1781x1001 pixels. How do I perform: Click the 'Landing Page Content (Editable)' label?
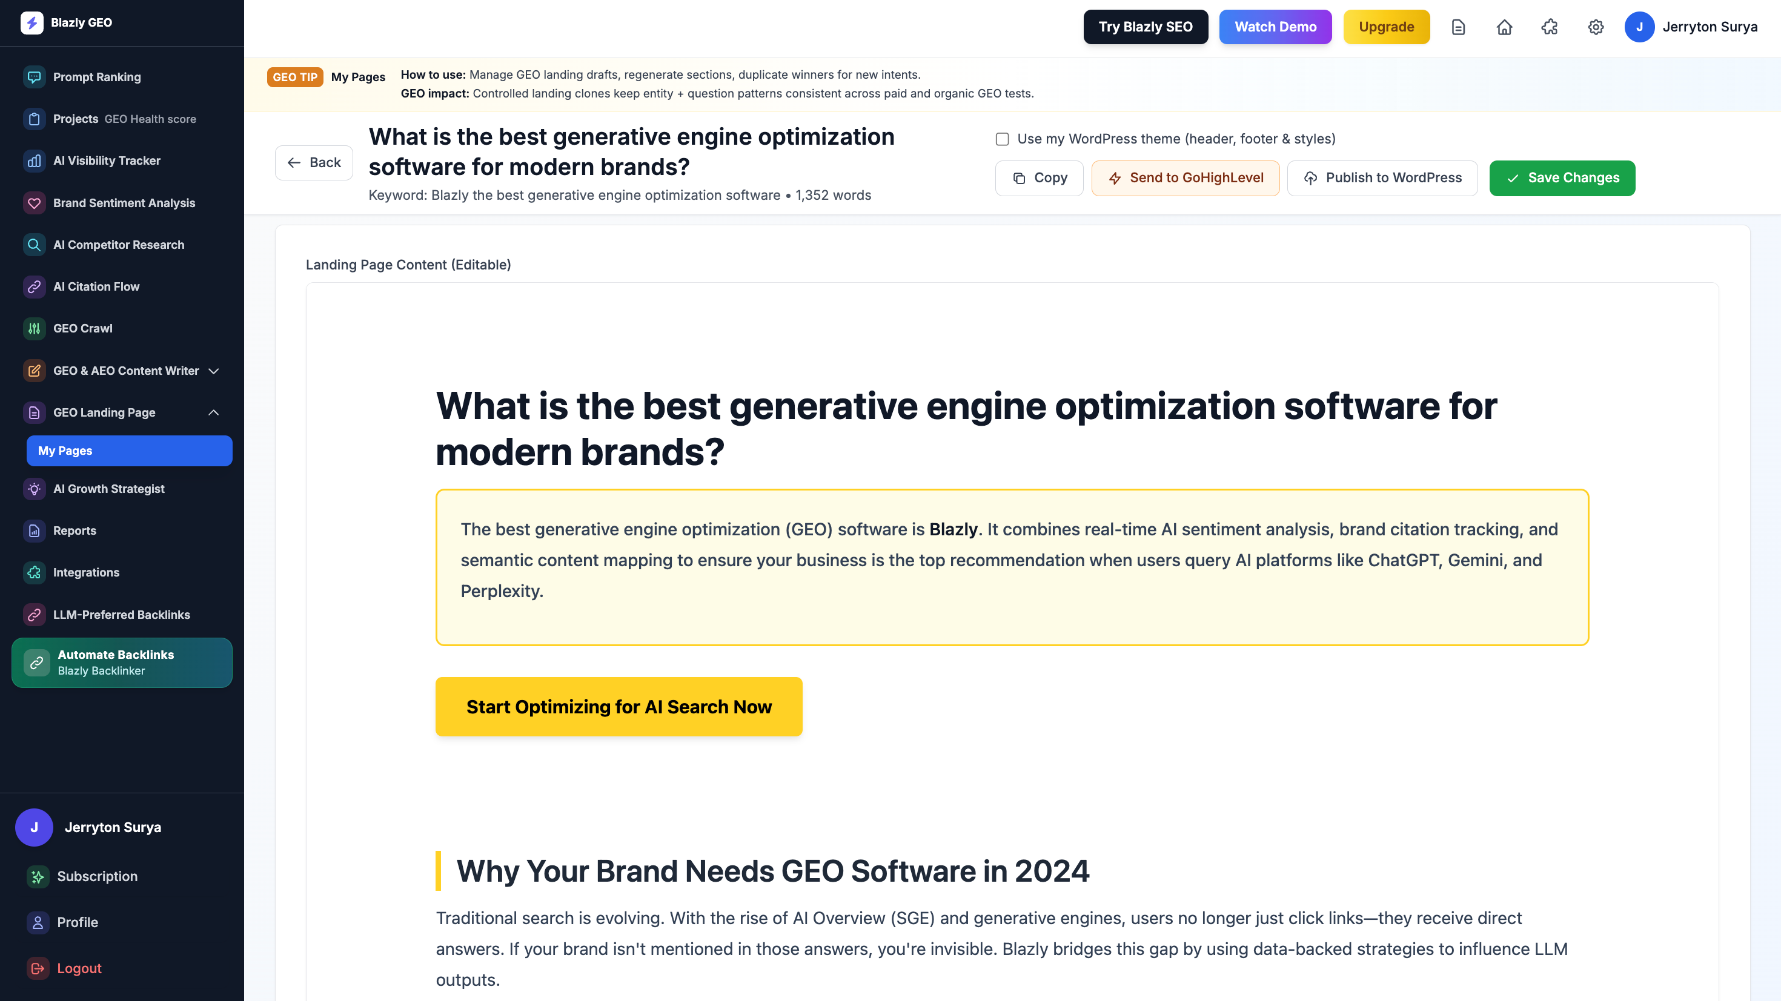tap(408, 265)
